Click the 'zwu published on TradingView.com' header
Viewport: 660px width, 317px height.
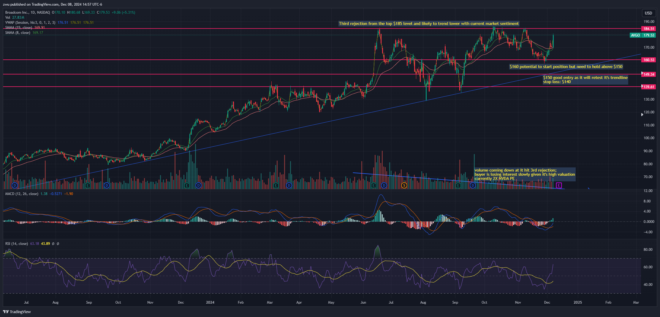tap(52, 4)
